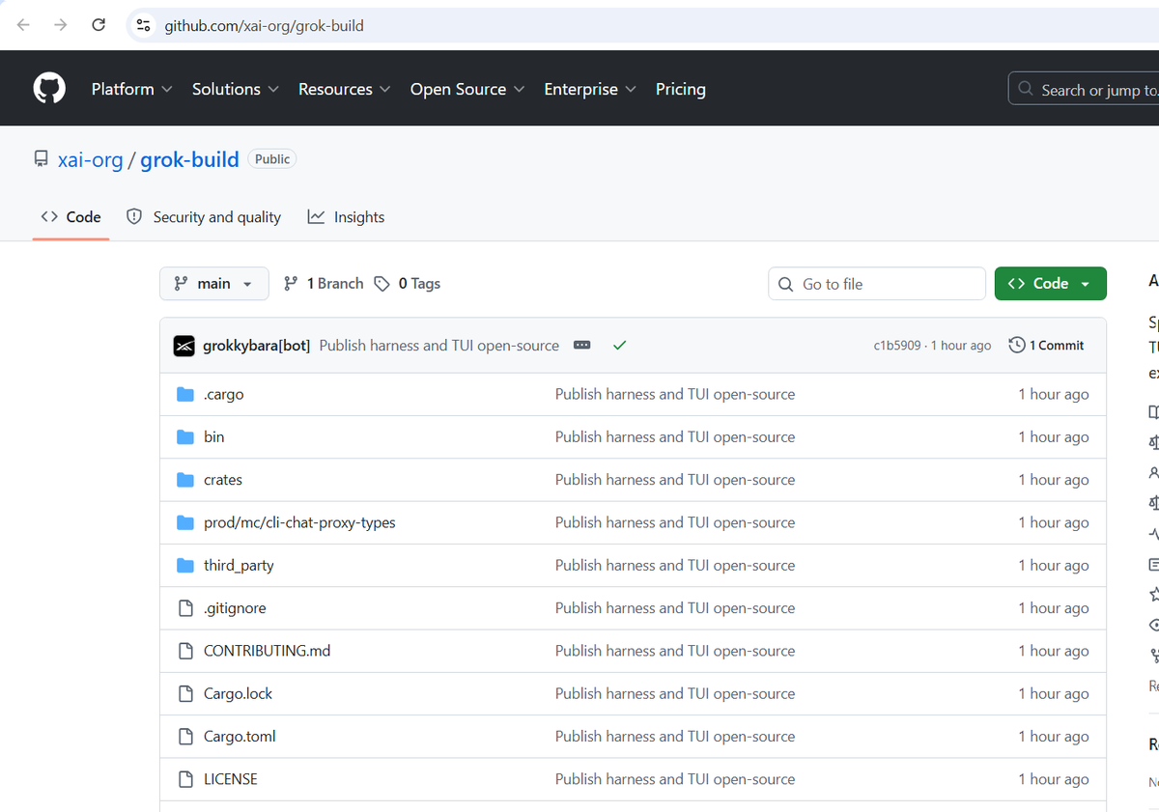Click the file icon for Cargo.toml
Screen dimensions: 1159x812
pos(185,737)
